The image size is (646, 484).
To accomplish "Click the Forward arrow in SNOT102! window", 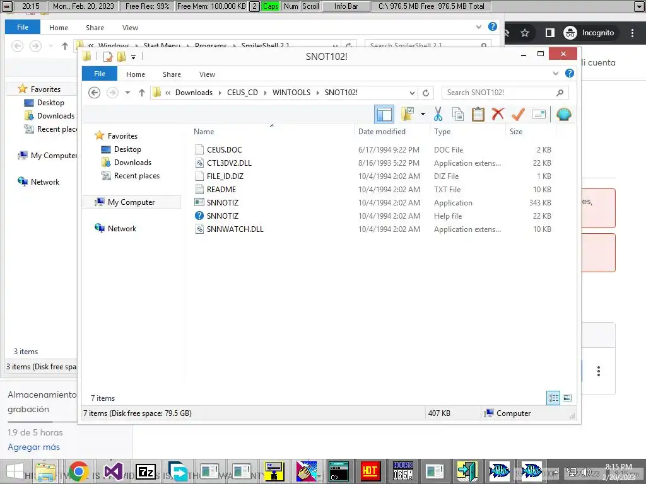I will [x=112, y=93].
